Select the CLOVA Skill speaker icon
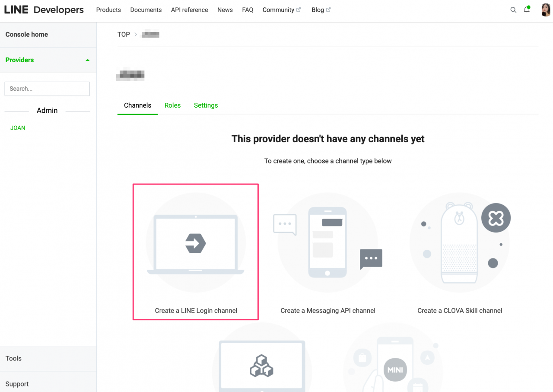 459,243
